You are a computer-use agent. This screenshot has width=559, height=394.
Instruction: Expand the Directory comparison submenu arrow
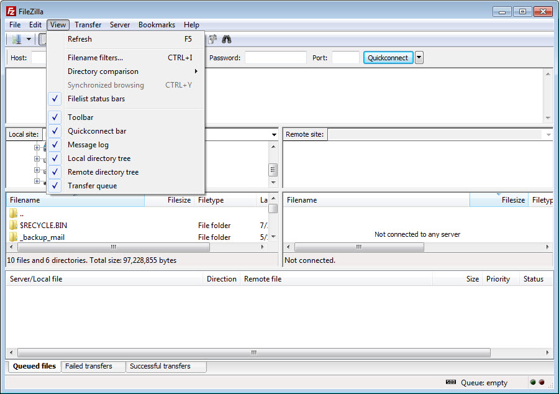point(196,71)
